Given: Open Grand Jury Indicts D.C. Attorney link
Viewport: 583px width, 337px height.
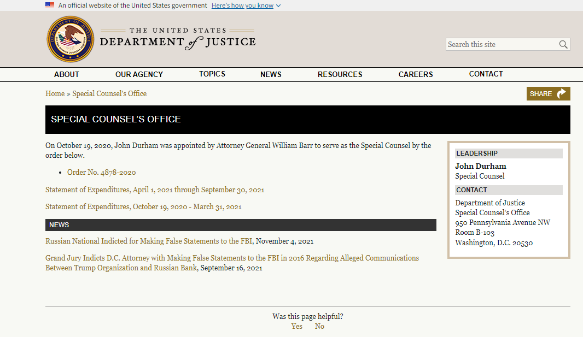Looking at the screenshot, I should click(x=232, y=263).
